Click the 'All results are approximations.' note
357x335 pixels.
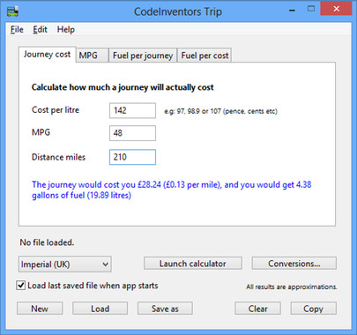292,287
